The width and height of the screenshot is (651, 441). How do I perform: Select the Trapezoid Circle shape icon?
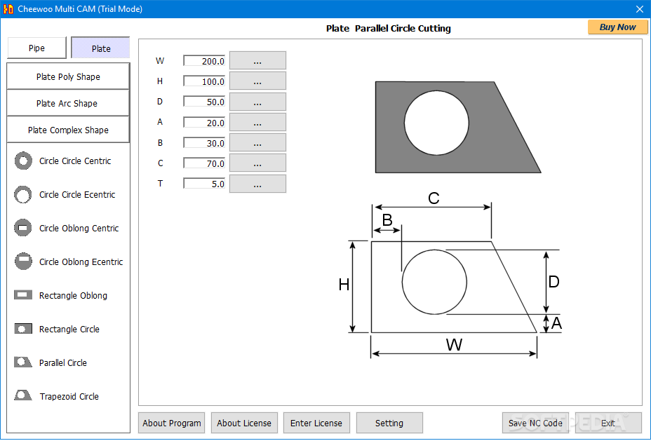(x=23, y=395)
